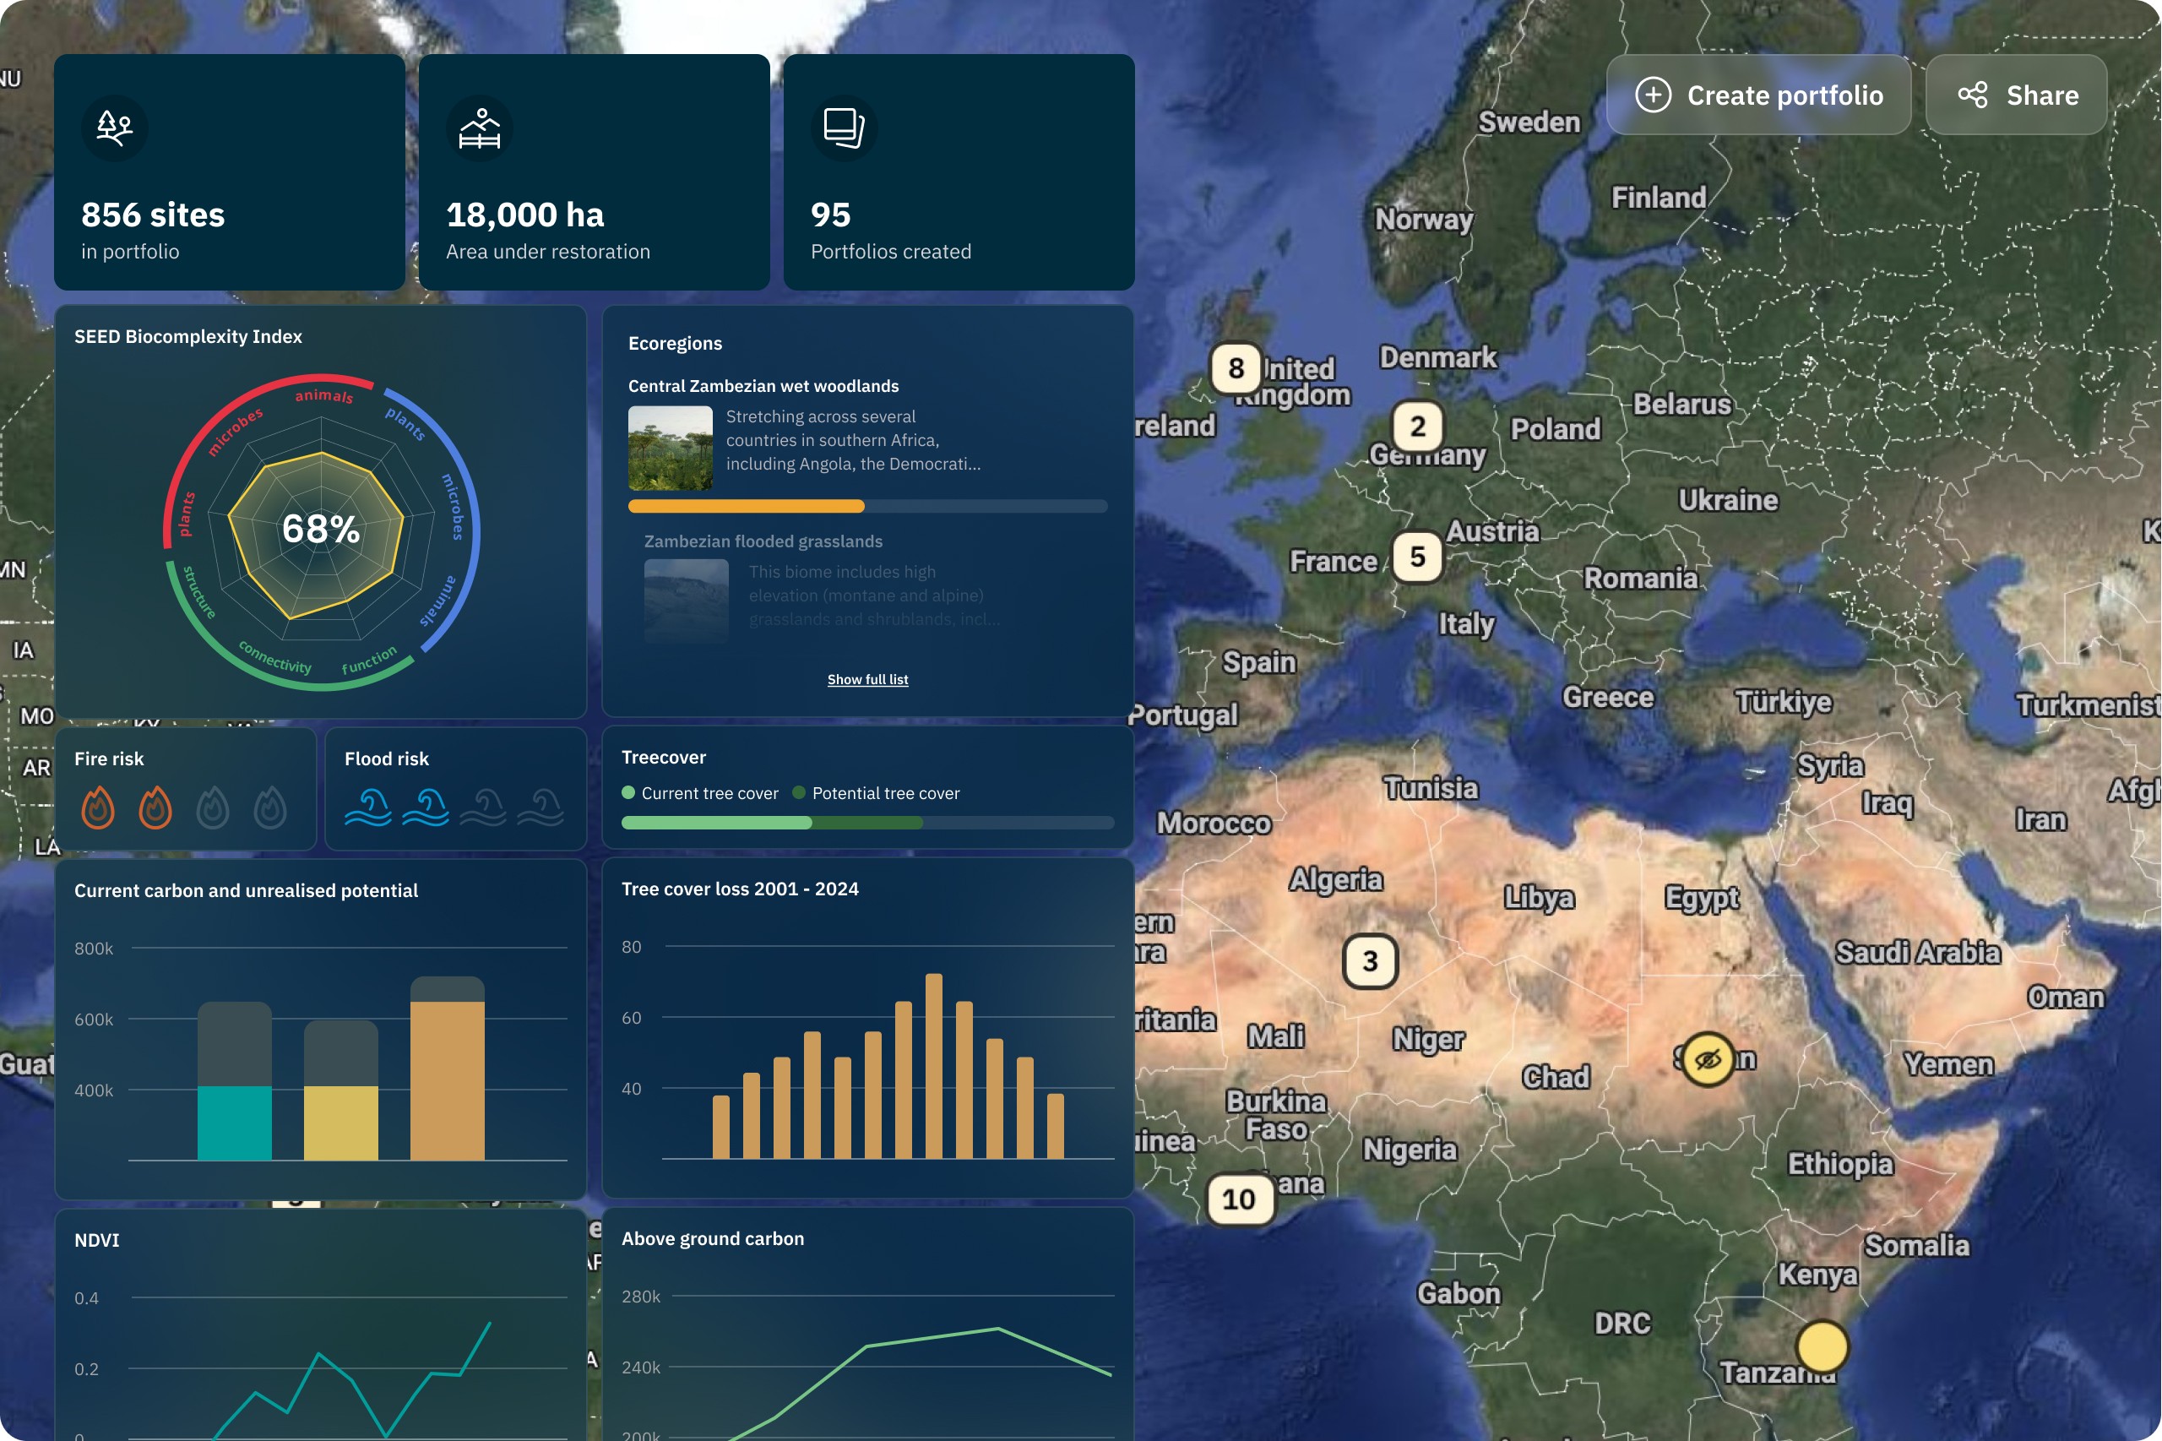The width and height of the screenshot is (2162, 1441).
Task: Expand the cluster of 8 in United Kingdom
Action: (1236, 368)
